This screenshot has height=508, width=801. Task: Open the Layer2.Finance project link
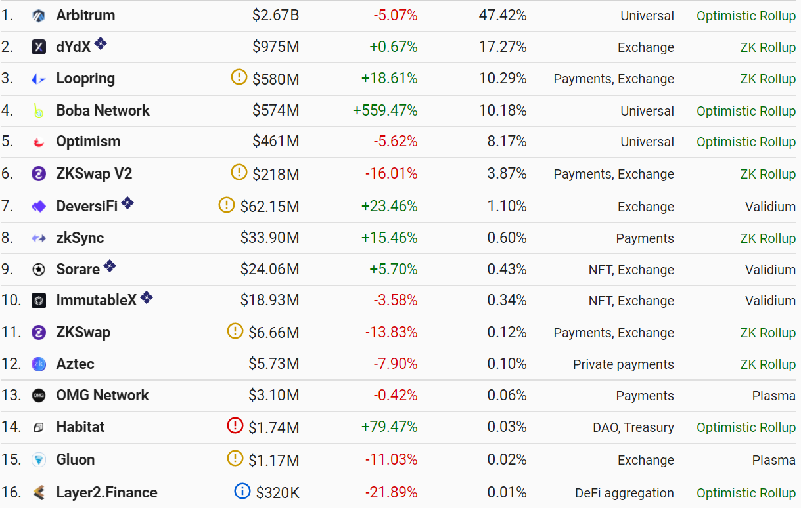[107, 493]
